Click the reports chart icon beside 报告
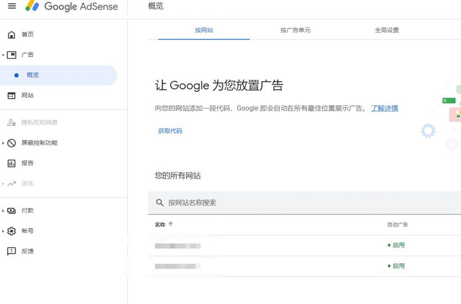Viewport: 461px width, 304px height. tap(11, 163)
